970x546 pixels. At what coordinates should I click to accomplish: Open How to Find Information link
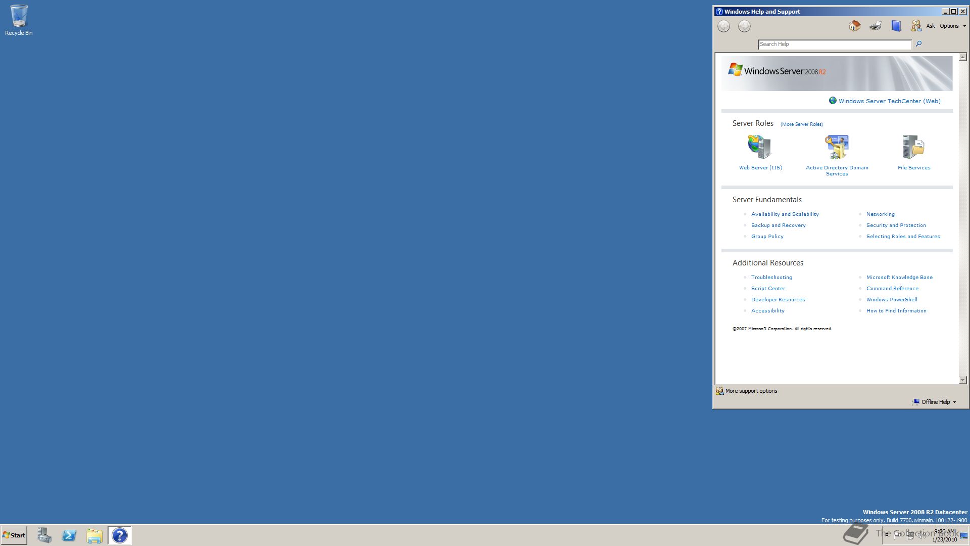tap(896, 311)
